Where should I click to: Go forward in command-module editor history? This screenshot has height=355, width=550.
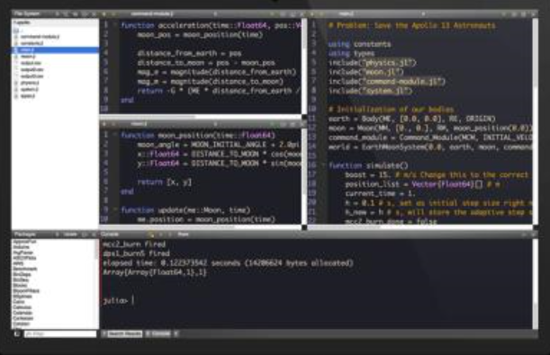[x=113, y=14]
